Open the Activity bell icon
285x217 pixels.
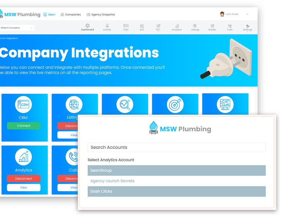107,26
